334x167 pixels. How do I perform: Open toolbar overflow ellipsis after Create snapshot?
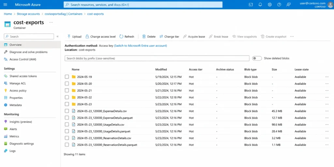tap(292, 37)
